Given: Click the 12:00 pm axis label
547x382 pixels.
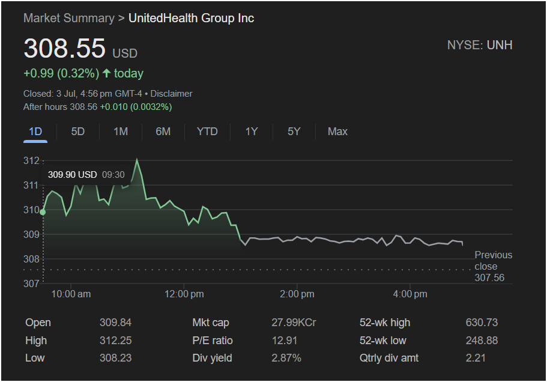Looking at the screenshot, I should (184, 294).
